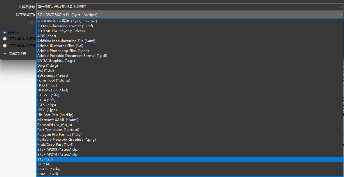Select VRML (*.wrl) format

[x=190, y=174]
